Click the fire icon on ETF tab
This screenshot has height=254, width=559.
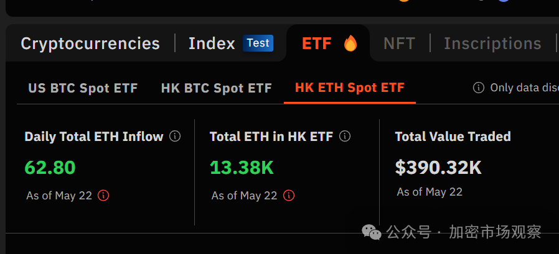click(x=350, y=43)
